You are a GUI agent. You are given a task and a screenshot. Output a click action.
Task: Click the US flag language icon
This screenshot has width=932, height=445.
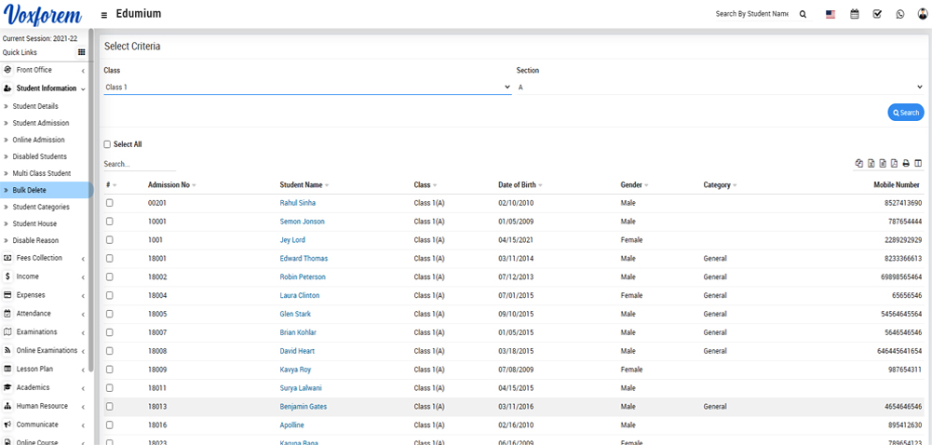(x=830, y=14)
